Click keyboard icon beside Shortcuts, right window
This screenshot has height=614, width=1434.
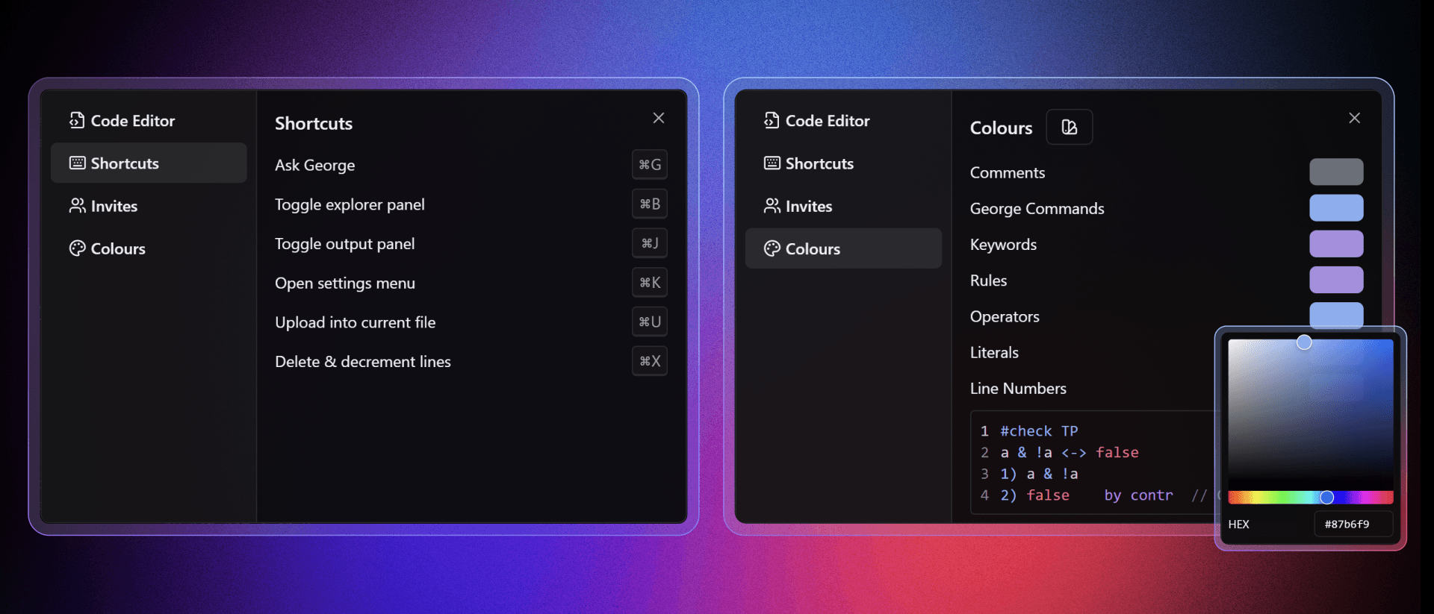click(x=772, y=163)
